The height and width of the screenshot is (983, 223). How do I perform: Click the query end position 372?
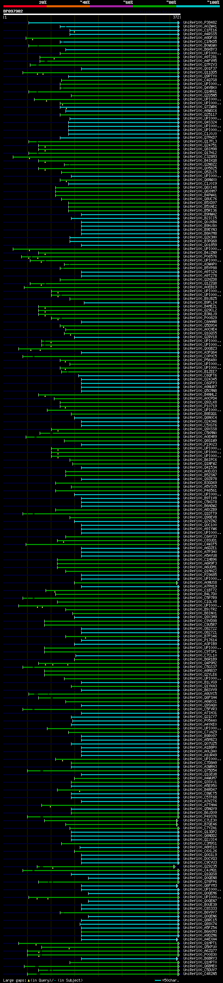click(x=176, y=17)
